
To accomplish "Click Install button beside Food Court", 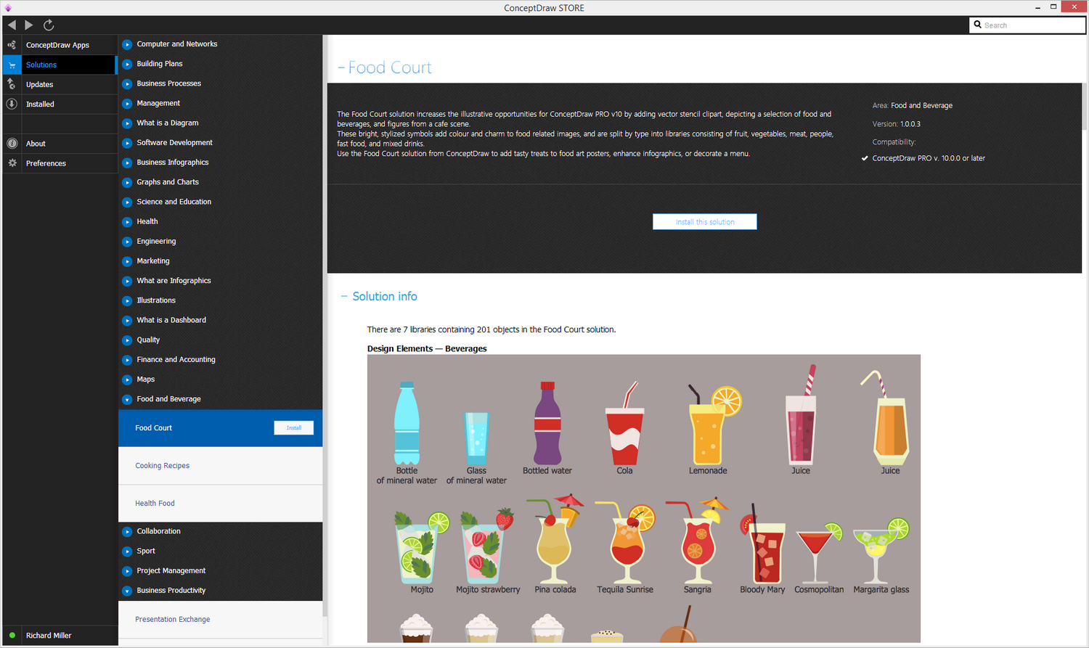I will (294, 428).
